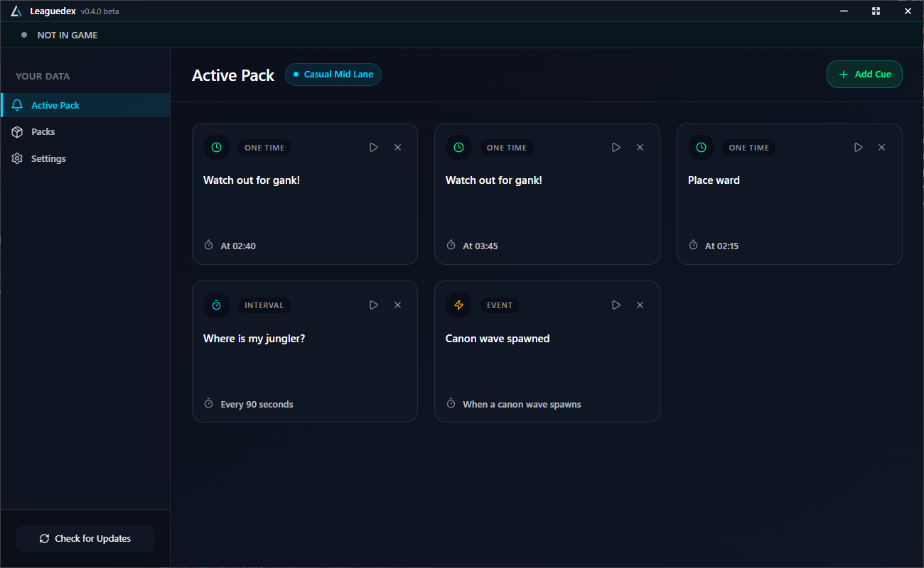Screen dimensions: 924x568
Task: Click the Leaguedex logo in the title bar
Action: point(16,11)
